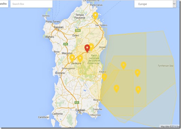Click the yellow marker at Olbia
This screenshot has width=181, height=129.
(x=96, y=16)
